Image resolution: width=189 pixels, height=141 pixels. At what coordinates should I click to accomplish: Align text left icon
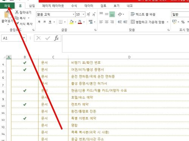point(101,22)
